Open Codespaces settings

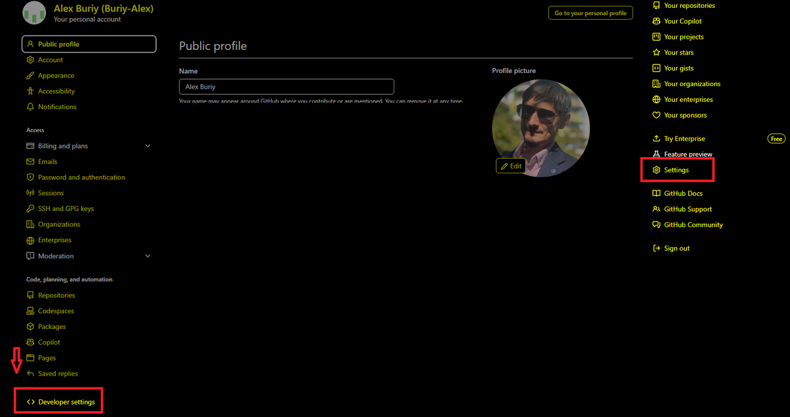click(x=56, y=311)
